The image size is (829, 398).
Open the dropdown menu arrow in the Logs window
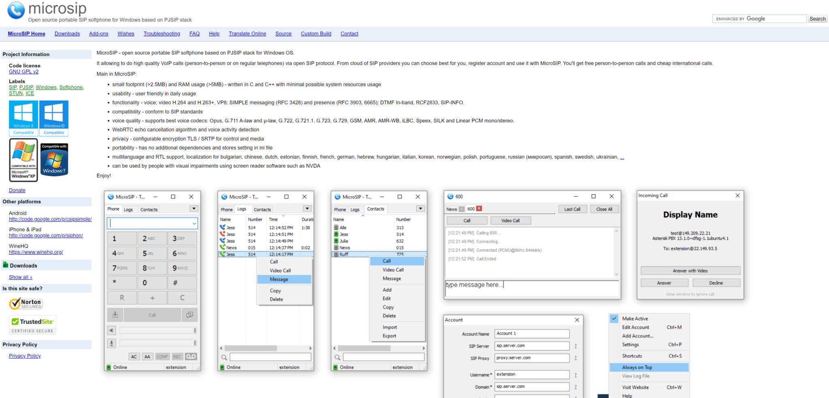click(x=307, y=208)
